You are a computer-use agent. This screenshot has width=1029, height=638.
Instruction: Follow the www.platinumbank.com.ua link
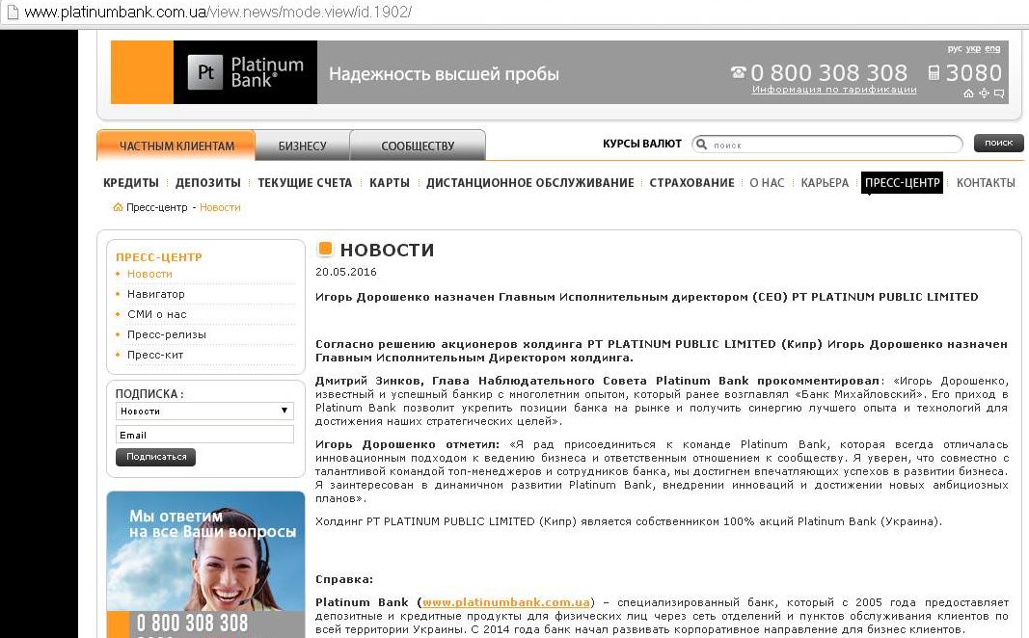pos(505,602)
